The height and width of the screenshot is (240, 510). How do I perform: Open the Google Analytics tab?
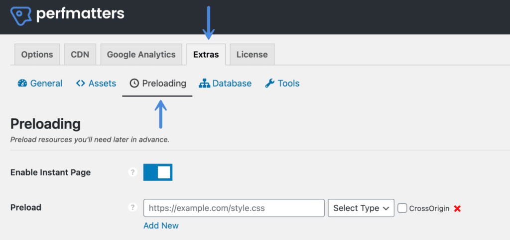[141, 55]
